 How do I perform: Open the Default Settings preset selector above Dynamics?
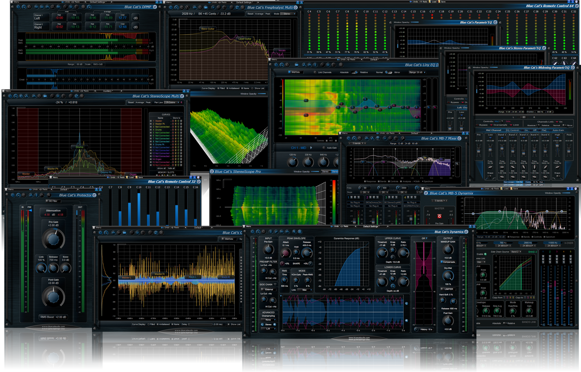tap(370, 226)
